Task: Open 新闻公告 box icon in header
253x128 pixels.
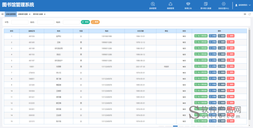Action: (188, 4)
